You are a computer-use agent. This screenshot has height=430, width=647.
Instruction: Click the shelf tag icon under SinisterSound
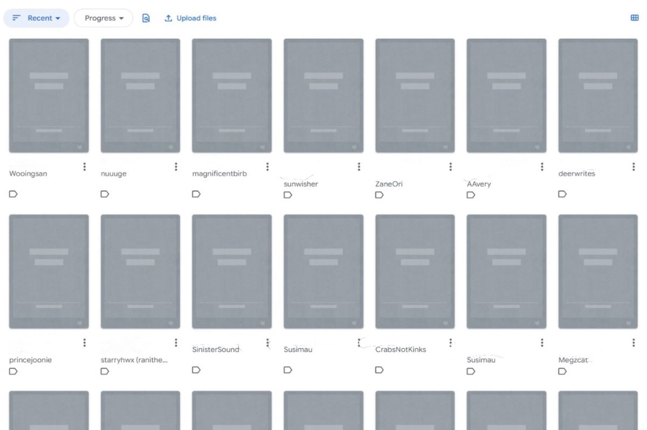coord(196,370)
